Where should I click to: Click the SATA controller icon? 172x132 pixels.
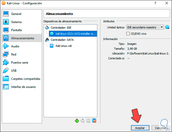point(47,40)
